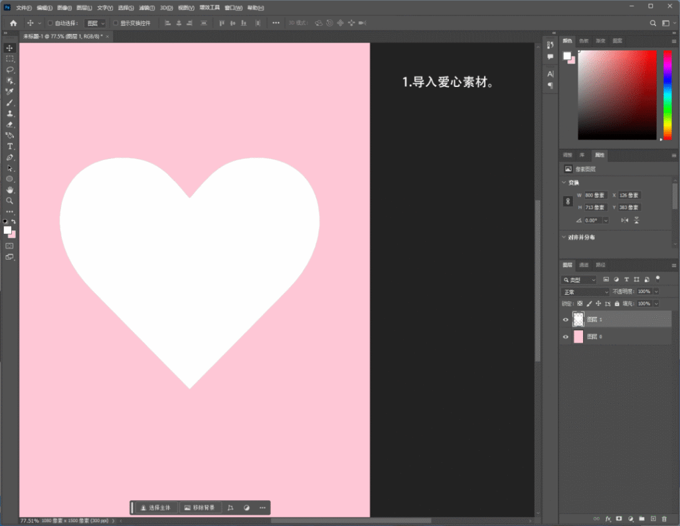Click the W 800 像素 width field
This screenshot has height=526, width=680.
click(x=596, y=195)
